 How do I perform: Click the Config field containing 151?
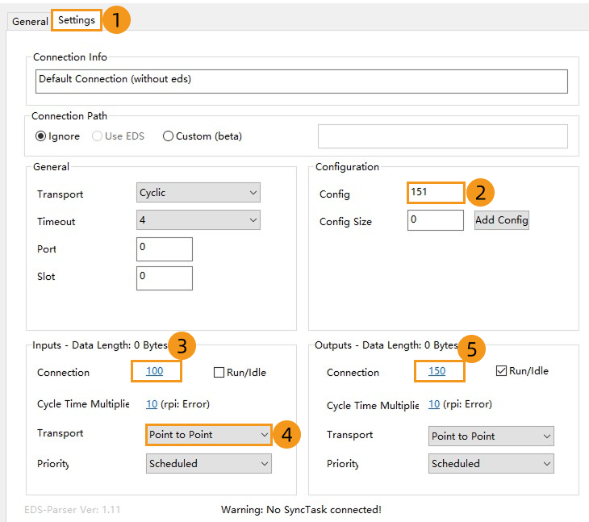tap(436, 193)
